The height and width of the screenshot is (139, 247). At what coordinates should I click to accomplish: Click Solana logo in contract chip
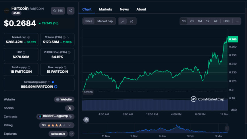pyautogui.click(x=40, y=117)
